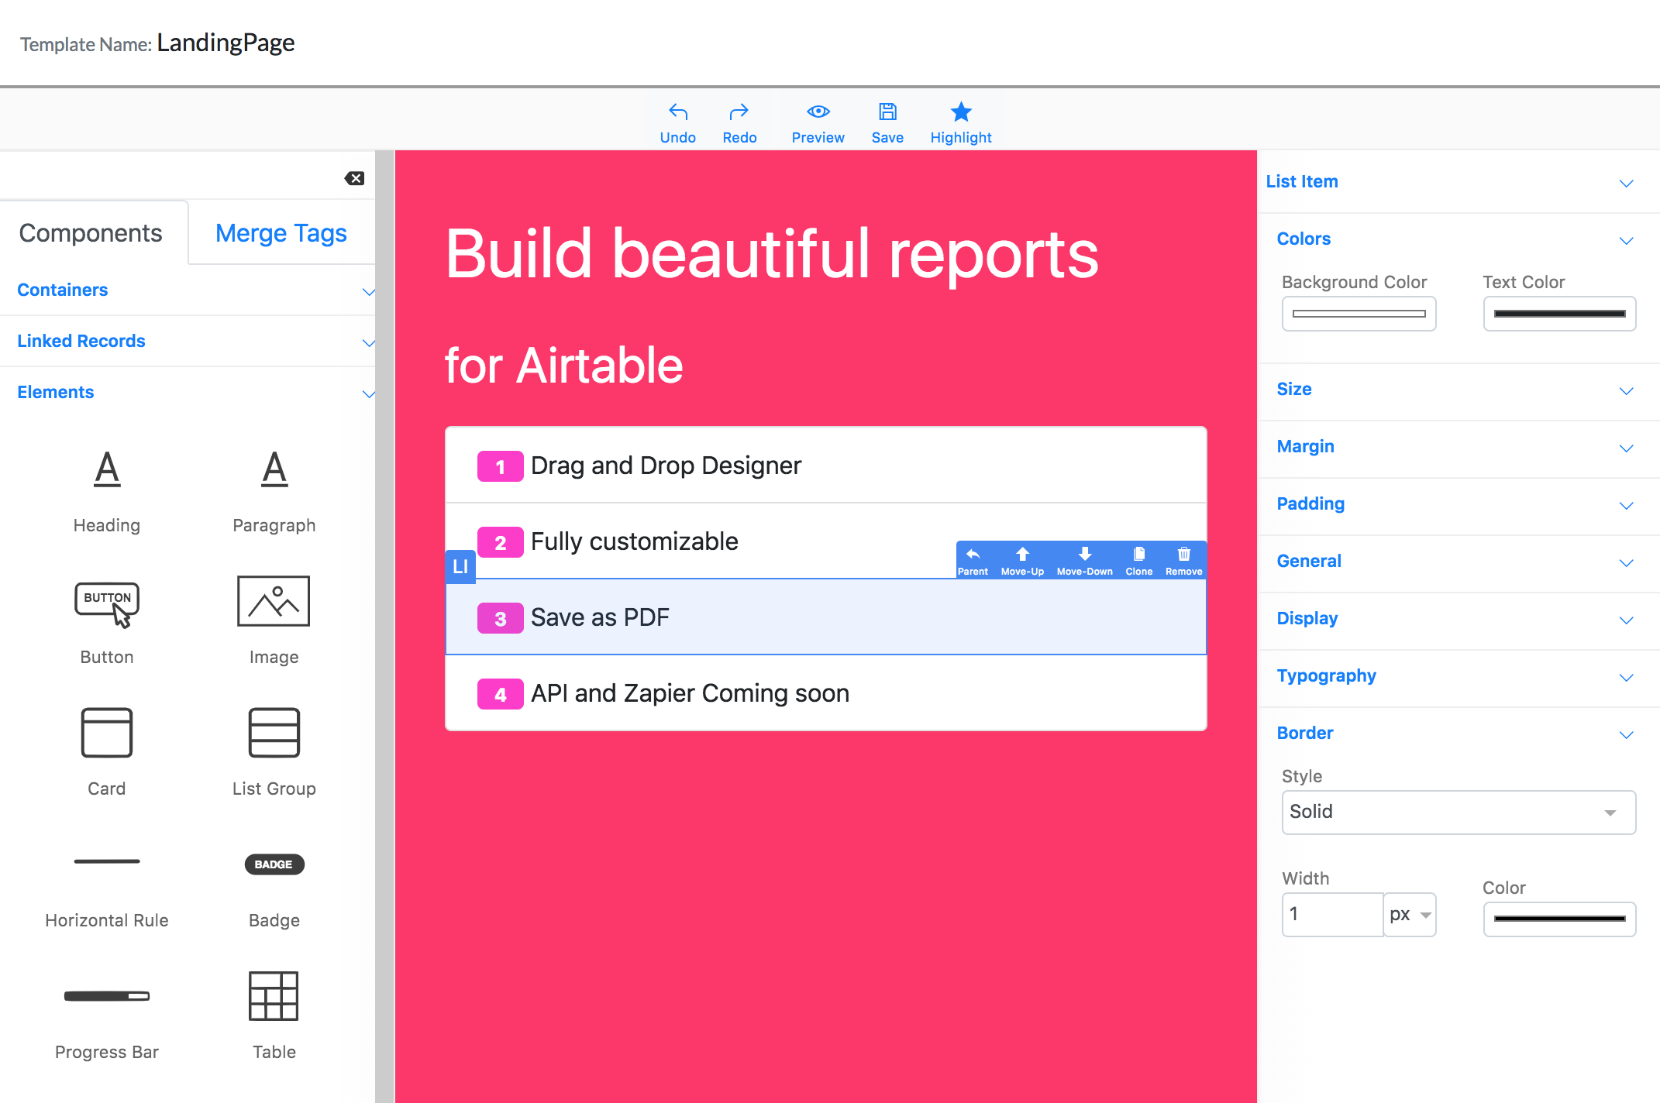This screenshot has width=1660, height=1103.
Task: Select the Badge element icon
Action: [274, 864]
